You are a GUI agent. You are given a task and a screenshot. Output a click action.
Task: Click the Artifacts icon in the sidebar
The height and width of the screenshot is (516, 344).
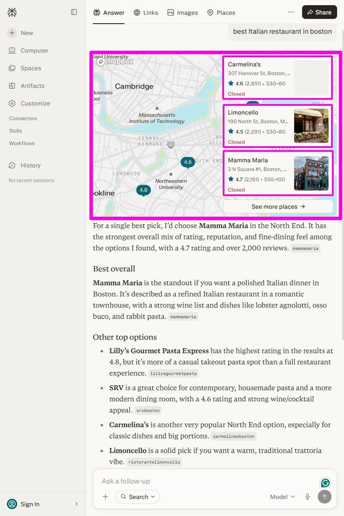point(12,86)
